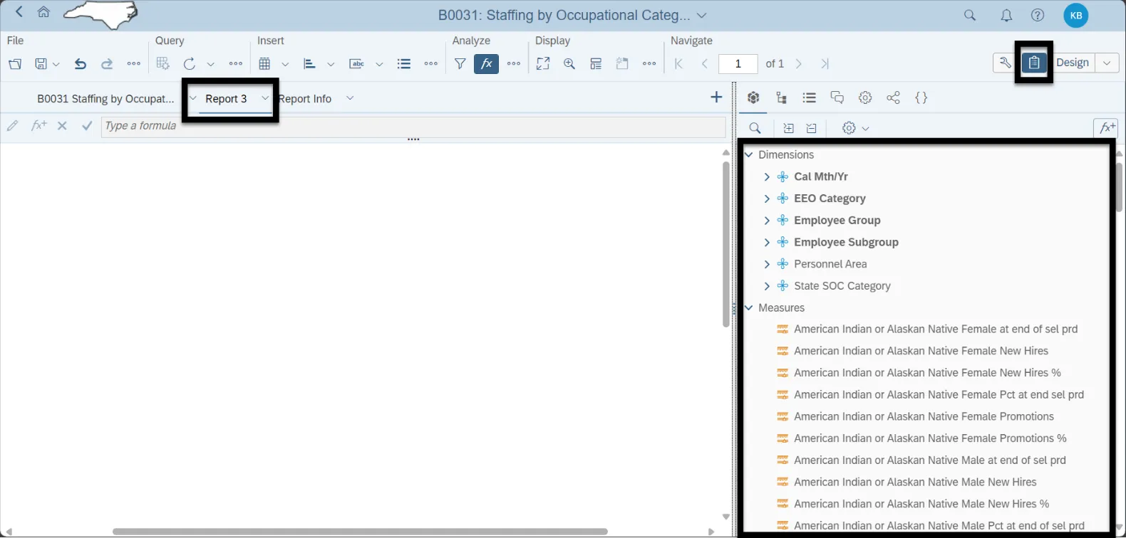
Task: Click the Refresh query icon
Action: coord(190,64)
